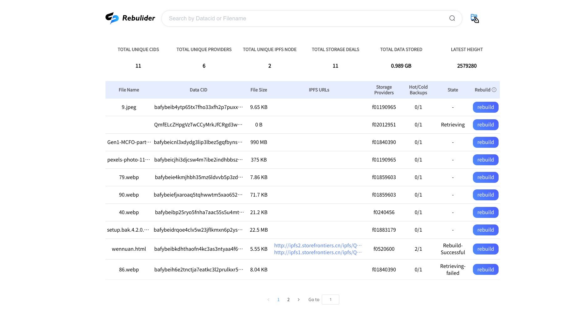Go to next page arrow
Screen dimensions: 574x324
click(299, 300)
